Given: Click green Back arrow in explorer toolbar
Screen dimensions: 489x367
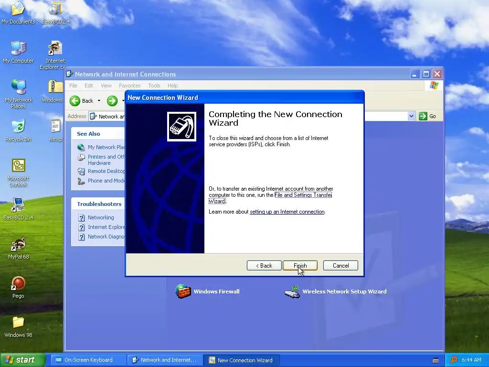Looking at the screenshot, I should pos(75,101).
